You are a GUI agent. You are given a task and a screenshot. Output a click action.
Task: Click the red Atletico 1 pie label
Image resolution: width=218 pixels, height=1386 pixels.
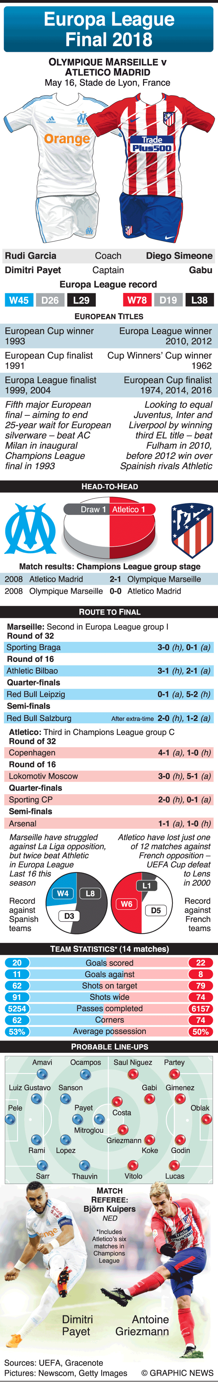point(128,509)
